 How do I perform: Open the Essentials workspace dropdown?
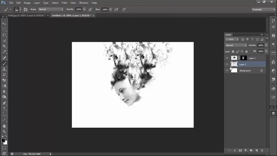tap(264, 10)
